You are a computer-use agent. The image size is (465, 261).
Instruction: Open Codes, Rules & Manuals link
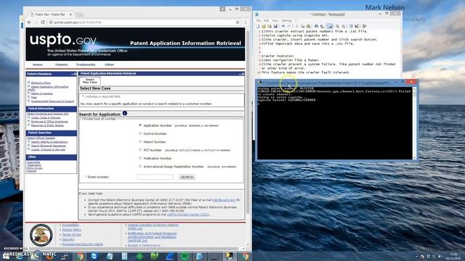(46, 117)
